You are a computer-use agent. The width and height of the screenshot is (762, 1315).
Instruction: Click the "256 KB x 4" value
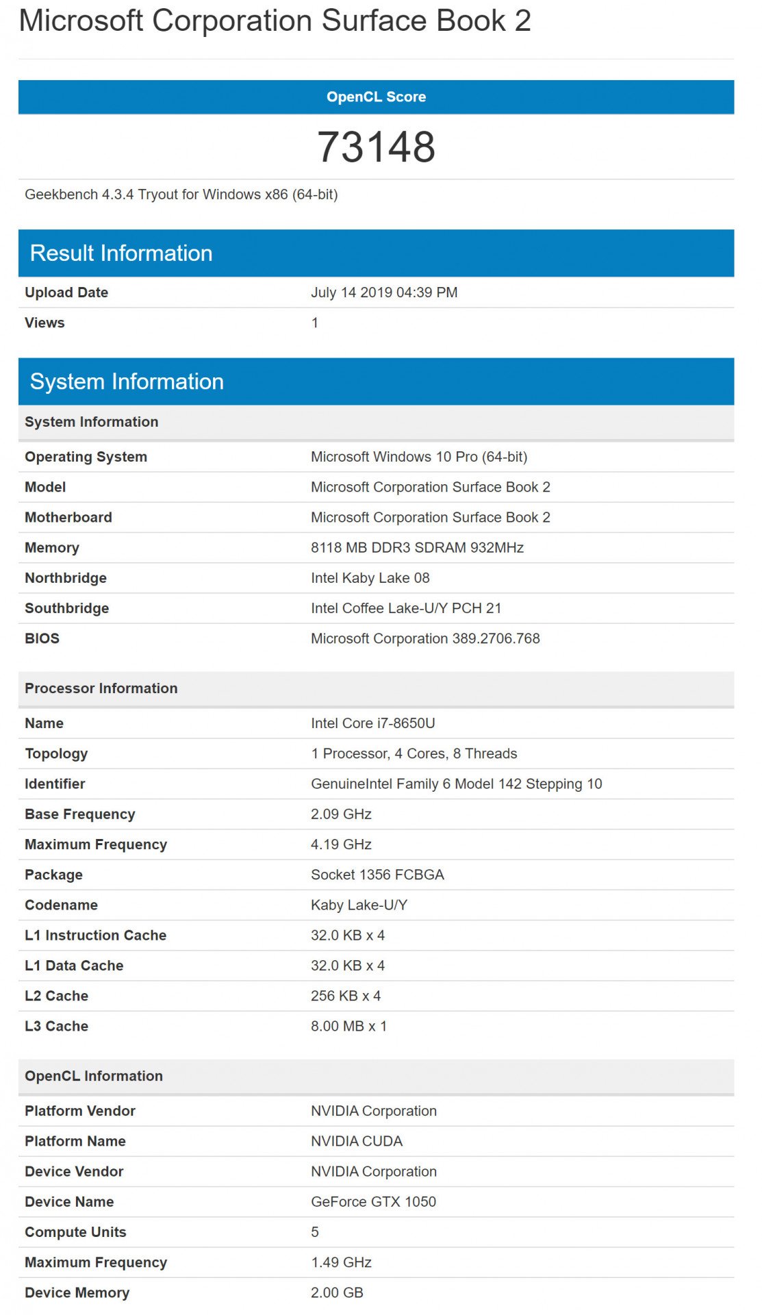346,996
